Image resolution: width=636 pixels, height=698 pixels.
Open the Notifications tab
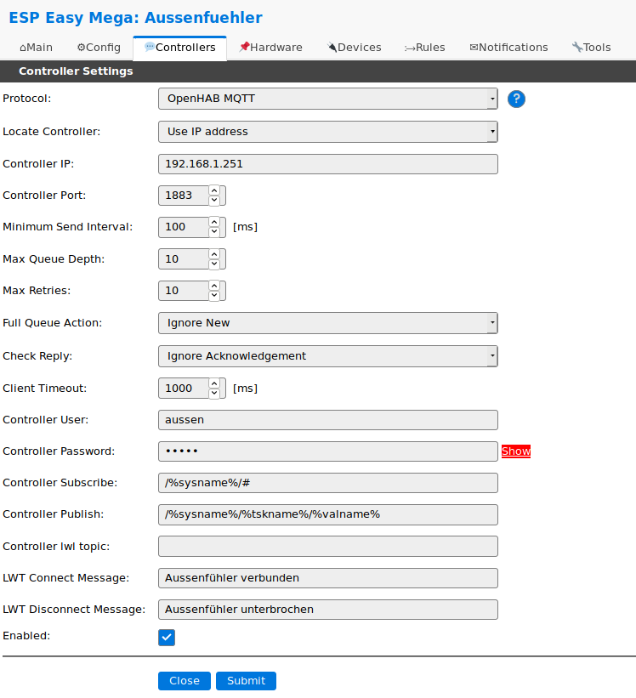508,48
